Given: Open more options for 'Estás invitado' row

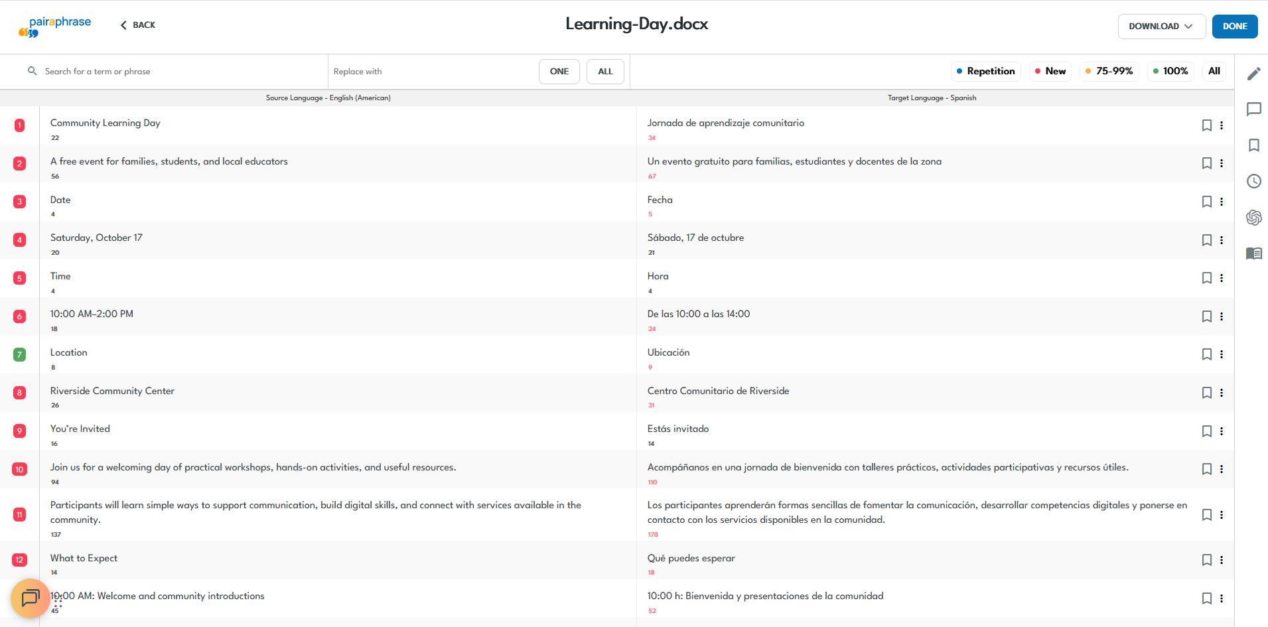Looking at the screenshot, I should click(1222, 431).
